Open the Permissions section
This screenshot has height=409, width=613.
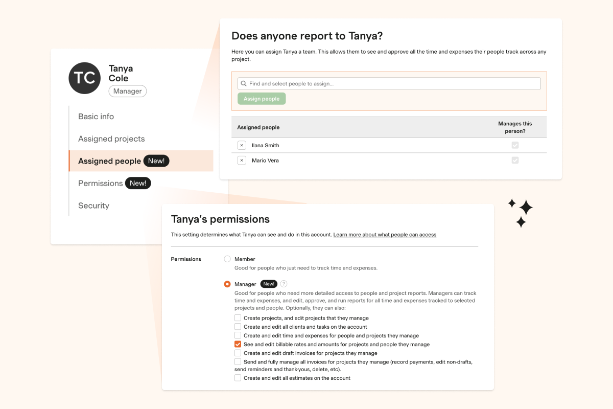click(100, 184)
